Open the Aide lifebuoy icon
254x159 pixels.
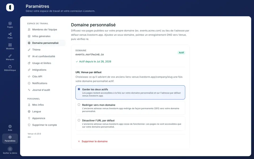[x=10, y=126]
